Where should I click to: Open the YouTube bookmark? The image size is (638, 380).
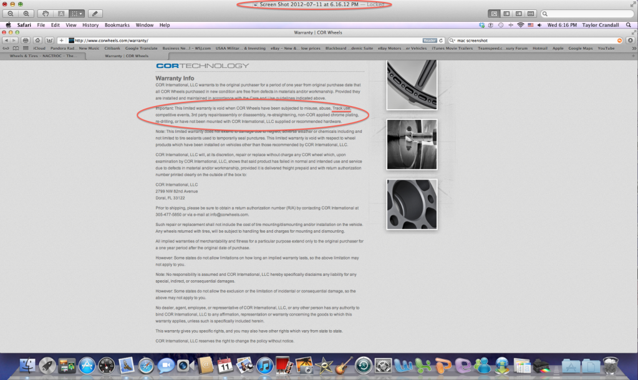coord(606,48)
